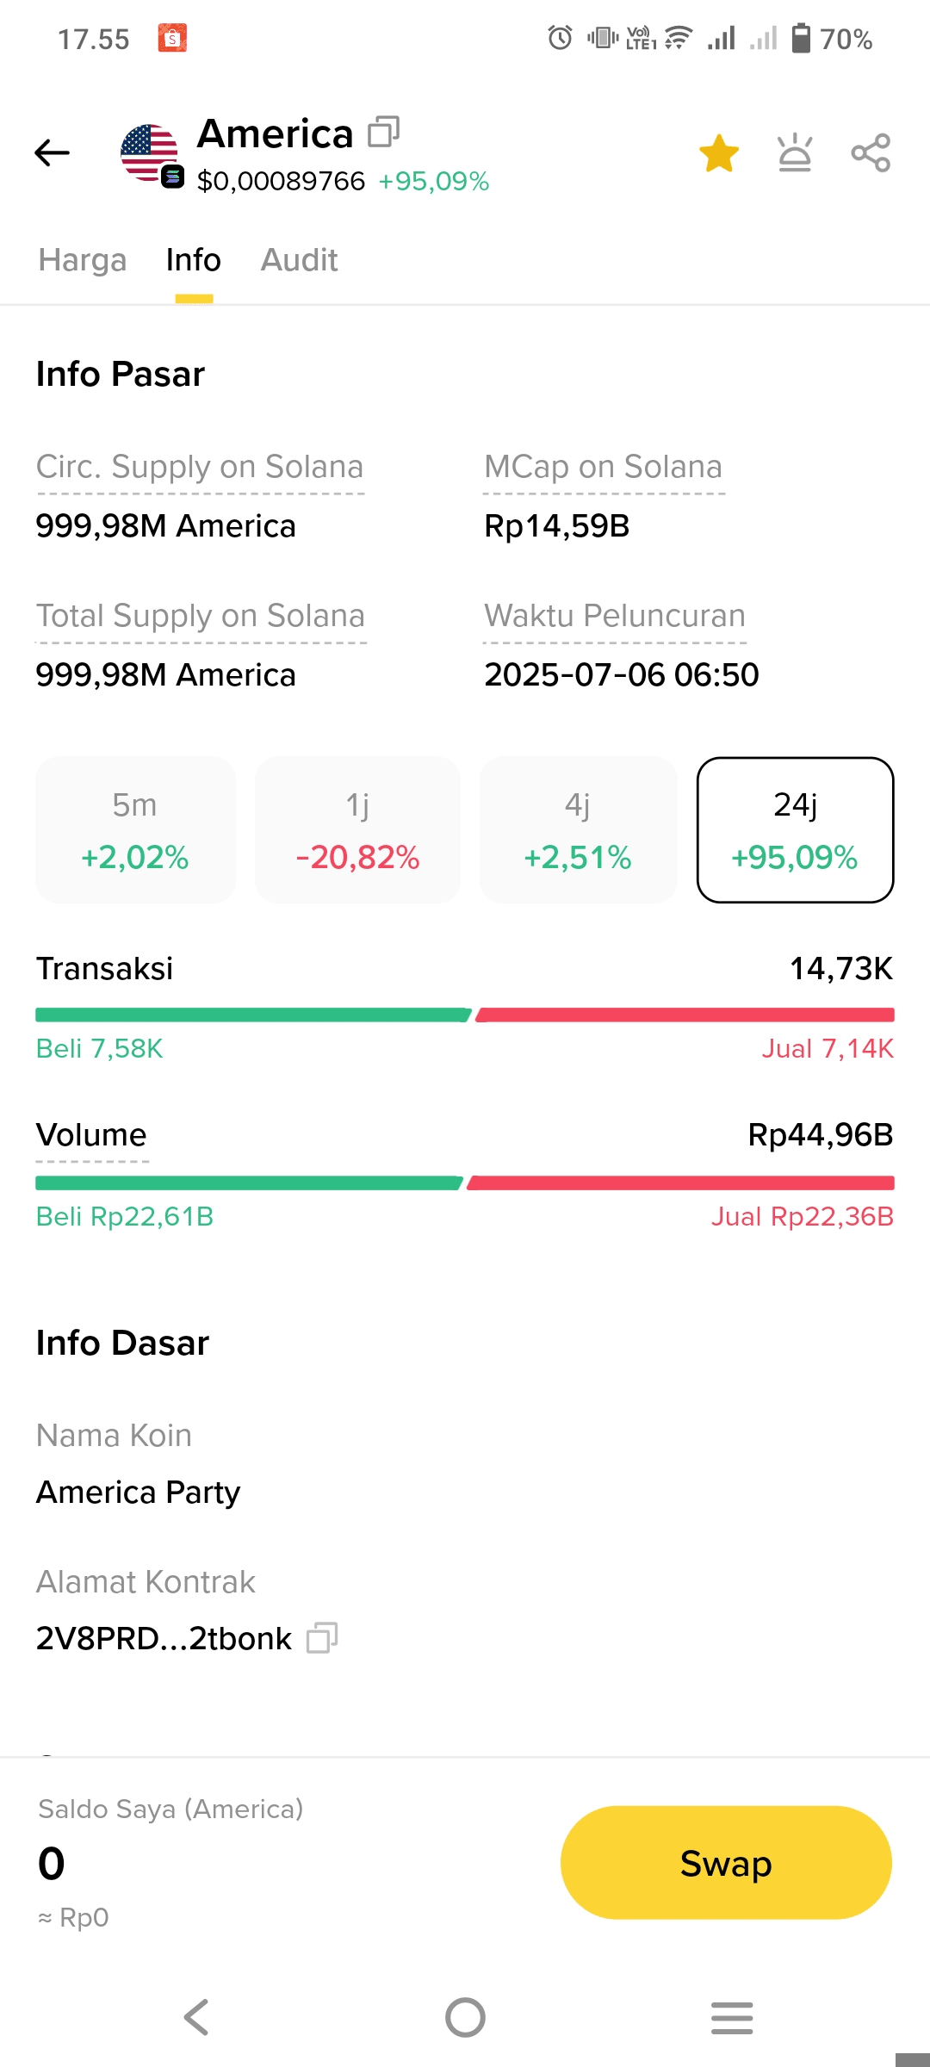Screen dimensions: 930x2067
Task: Copy the America token name
Action: tap(383, 133)
